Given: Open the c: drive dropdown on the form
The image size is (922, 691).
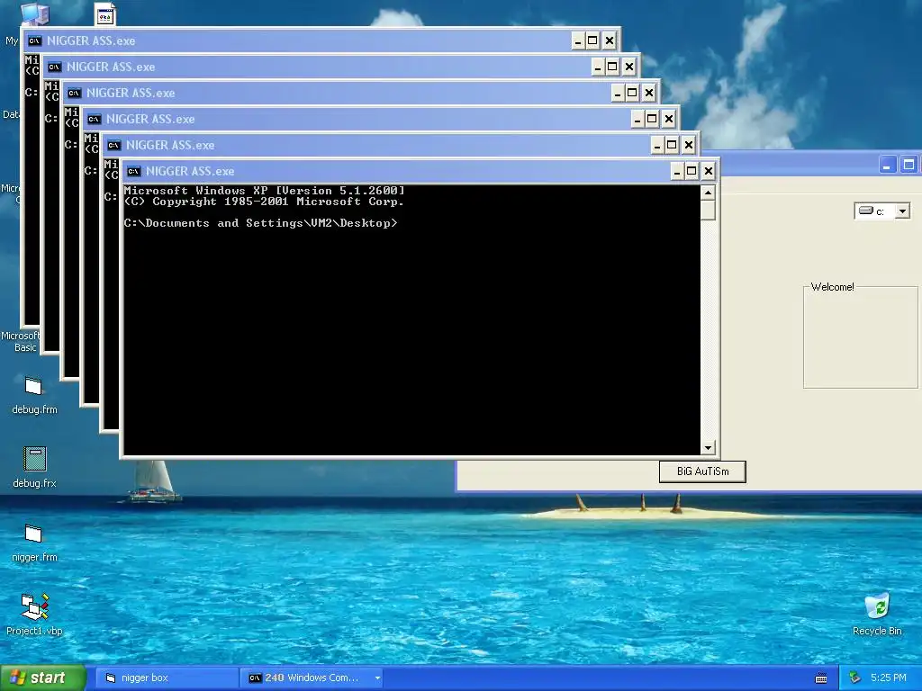Looking at the screenshot, I should point(902,211).
